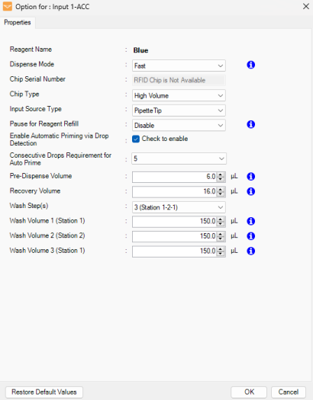Image resolution: width=313 pixels, height=400 pixels.
Task: Click info icon next to Pause for Reagent Refill
Action: coord(250,124)
